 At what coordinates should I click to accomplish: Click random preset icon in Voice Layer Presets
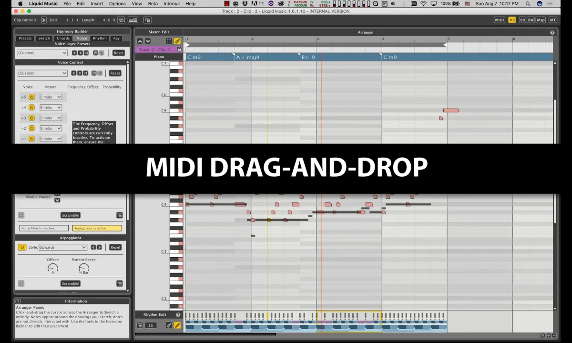point(86,53)
